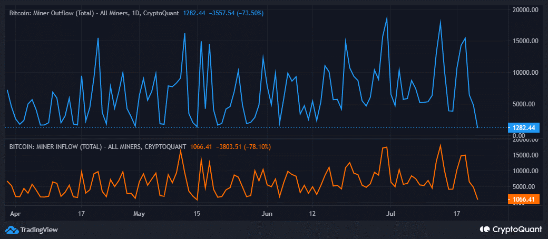Click the 5000.00 label on inflow axis
The height and width of the screenshot is (239, 548).
click(526, 186)
